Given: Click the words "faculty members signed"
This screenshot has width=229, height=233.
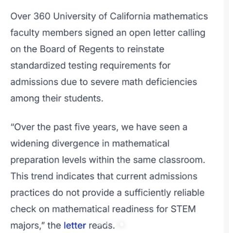Looking at the screenshot, I should (x=62, y=33).
